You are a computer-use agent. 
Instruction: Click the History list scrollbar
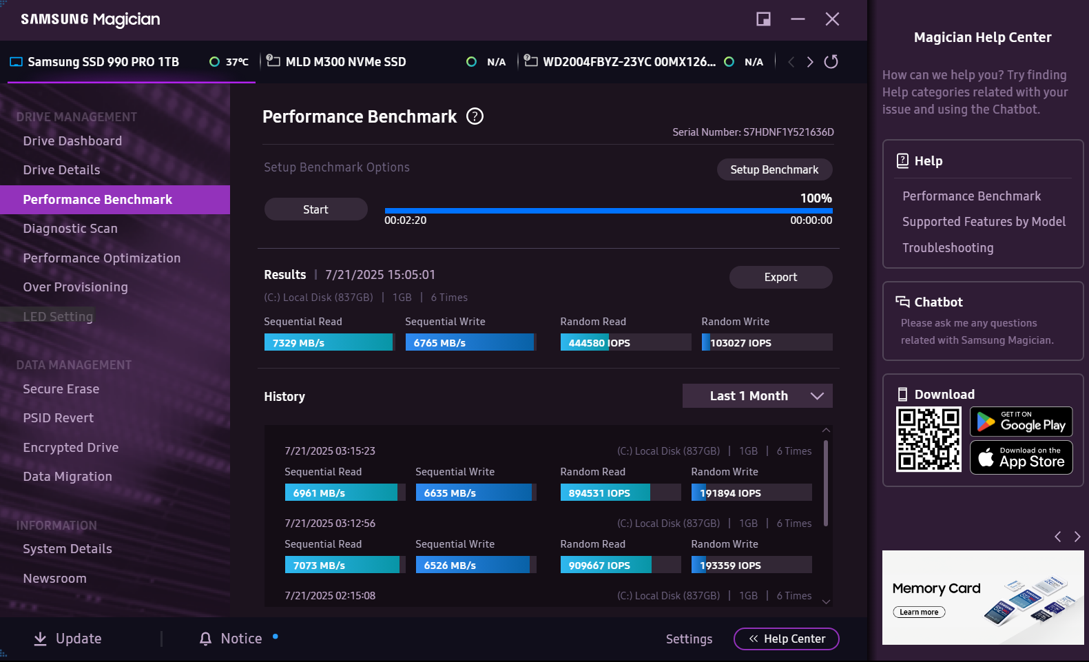(826, 482)
